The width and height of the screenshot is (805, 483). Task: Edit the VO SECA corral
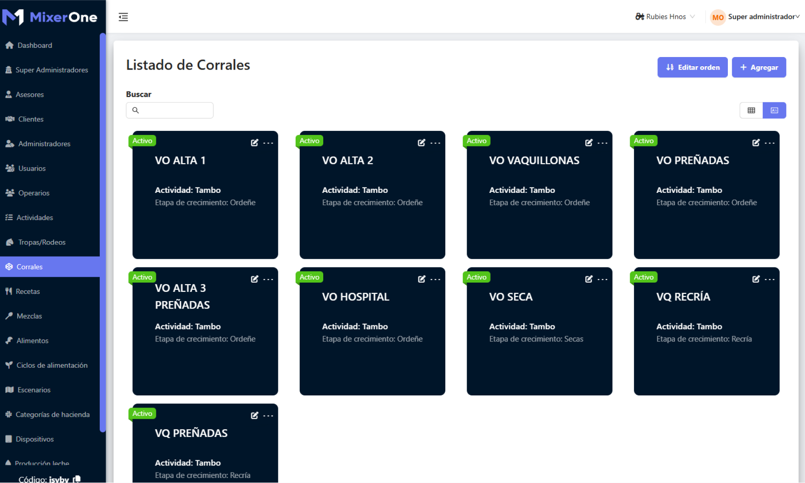click(589, 279)
